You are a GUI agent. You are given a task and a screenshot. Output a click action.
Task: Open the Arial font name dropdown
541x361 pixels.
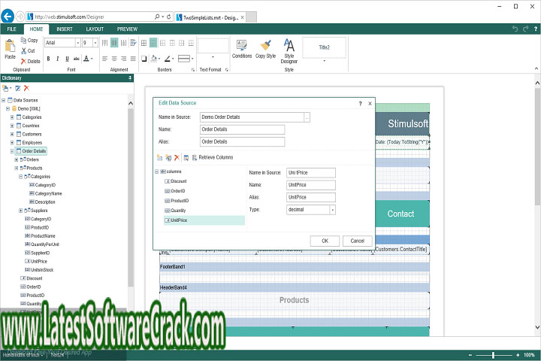(78, 42)
